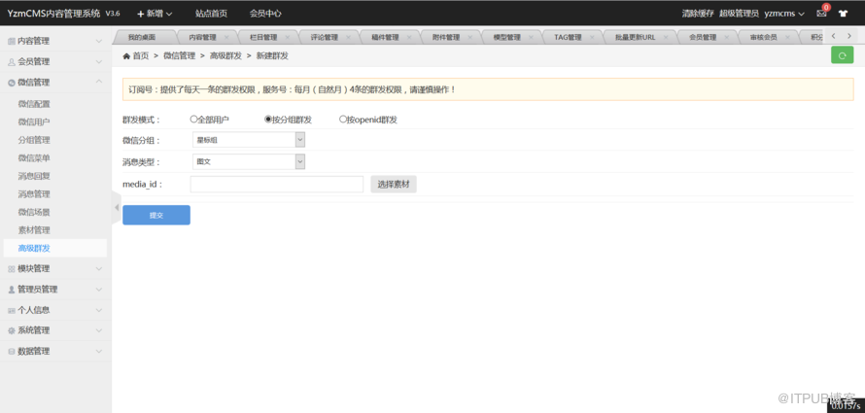Collapse the 微信管理 sidebar menu
Screen dimensions: 865x413
(x=53, y=83)
